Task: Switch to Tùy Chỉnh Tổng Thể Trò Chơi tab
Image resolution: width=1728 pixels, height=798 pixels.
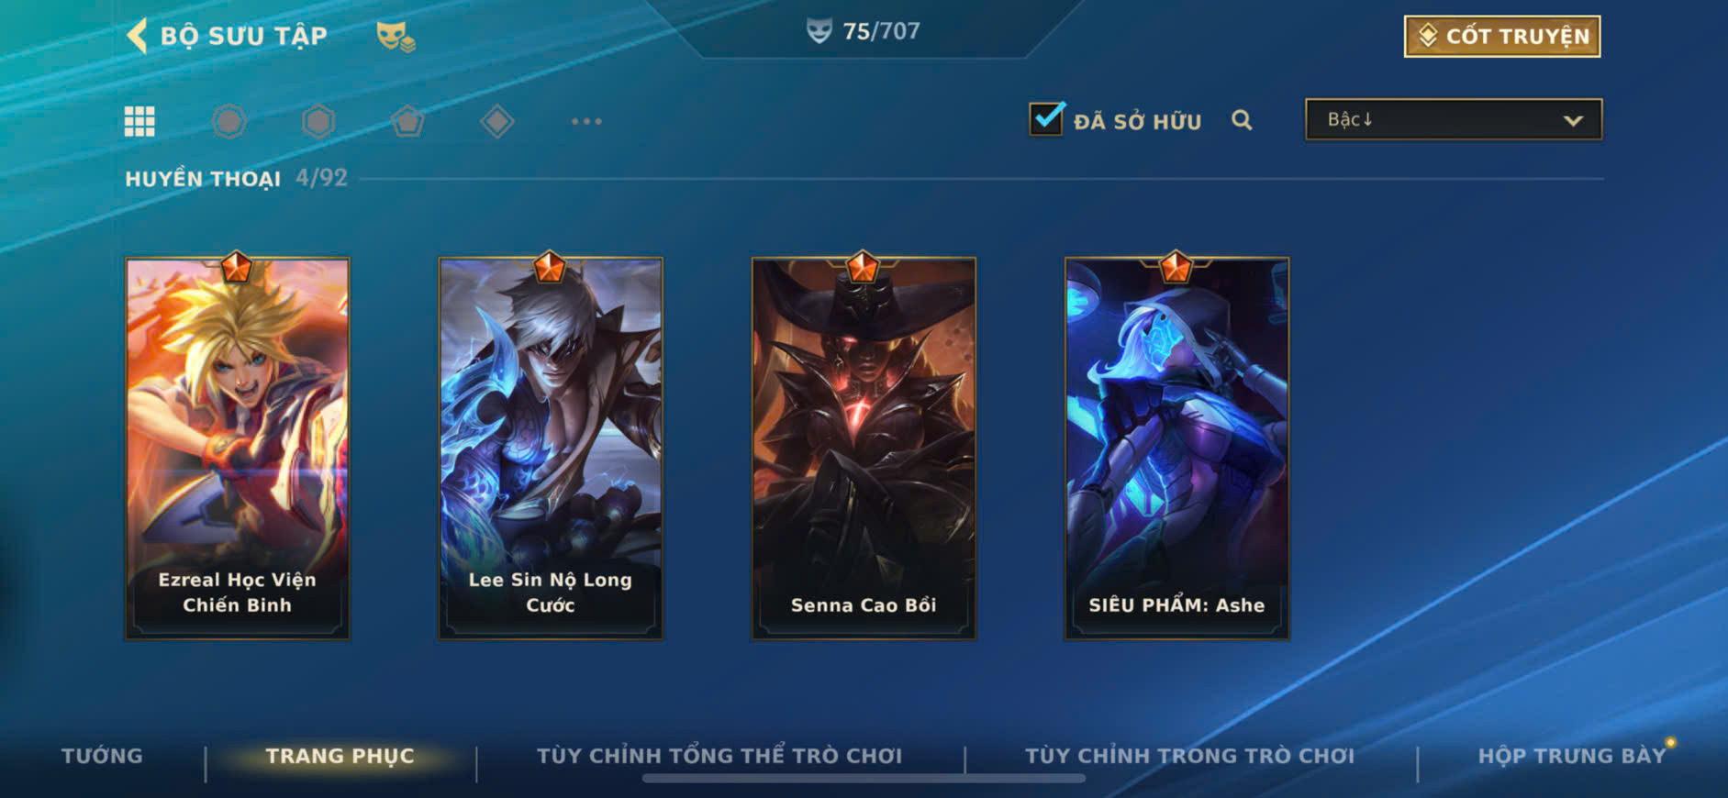Action: click(x=719, y=756)
